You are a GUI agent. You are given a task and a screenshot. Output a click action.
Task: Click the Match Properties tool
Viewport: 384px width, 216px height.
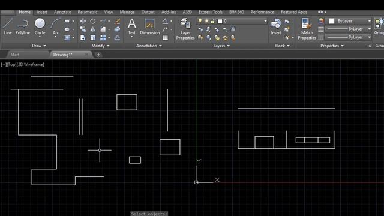pyautogui.click(x=307, y=29)
